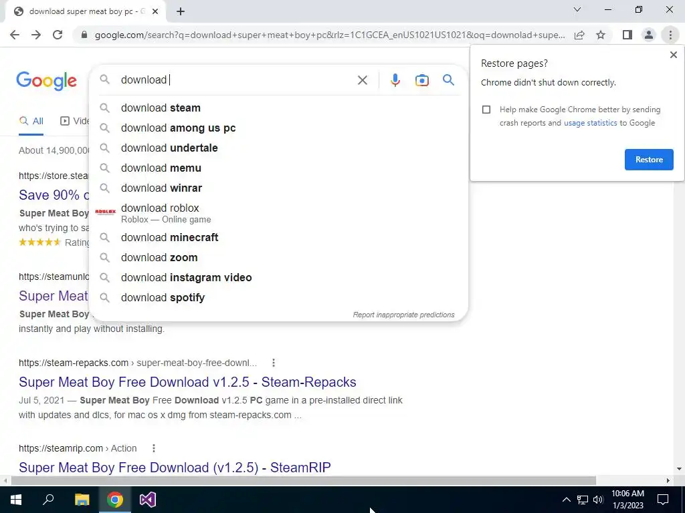
Task: Clear the search box with X icon
Action: (362, 80)
